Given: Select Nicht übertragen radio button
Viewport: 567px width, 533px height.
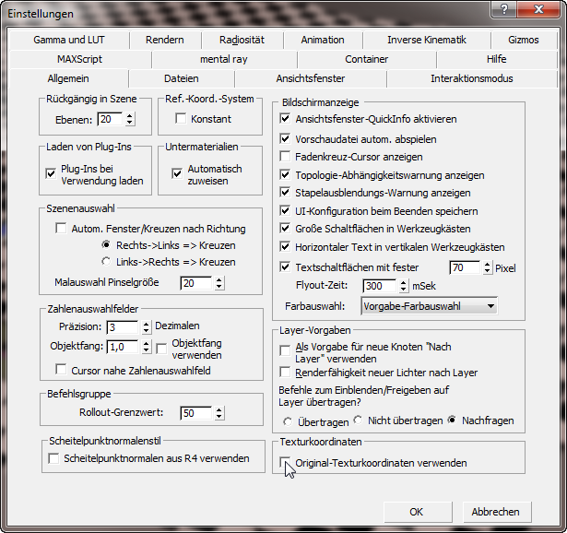Looking at the screenshot, I should coord(358,420).
